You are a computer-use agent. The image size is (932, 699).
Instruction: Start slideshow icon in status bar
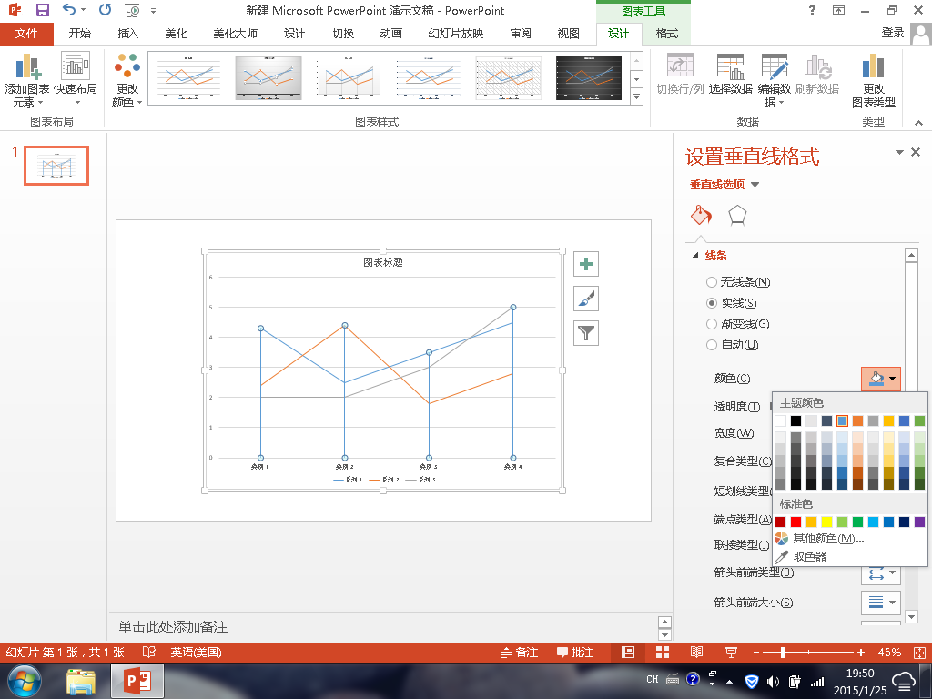click(731, 652)
